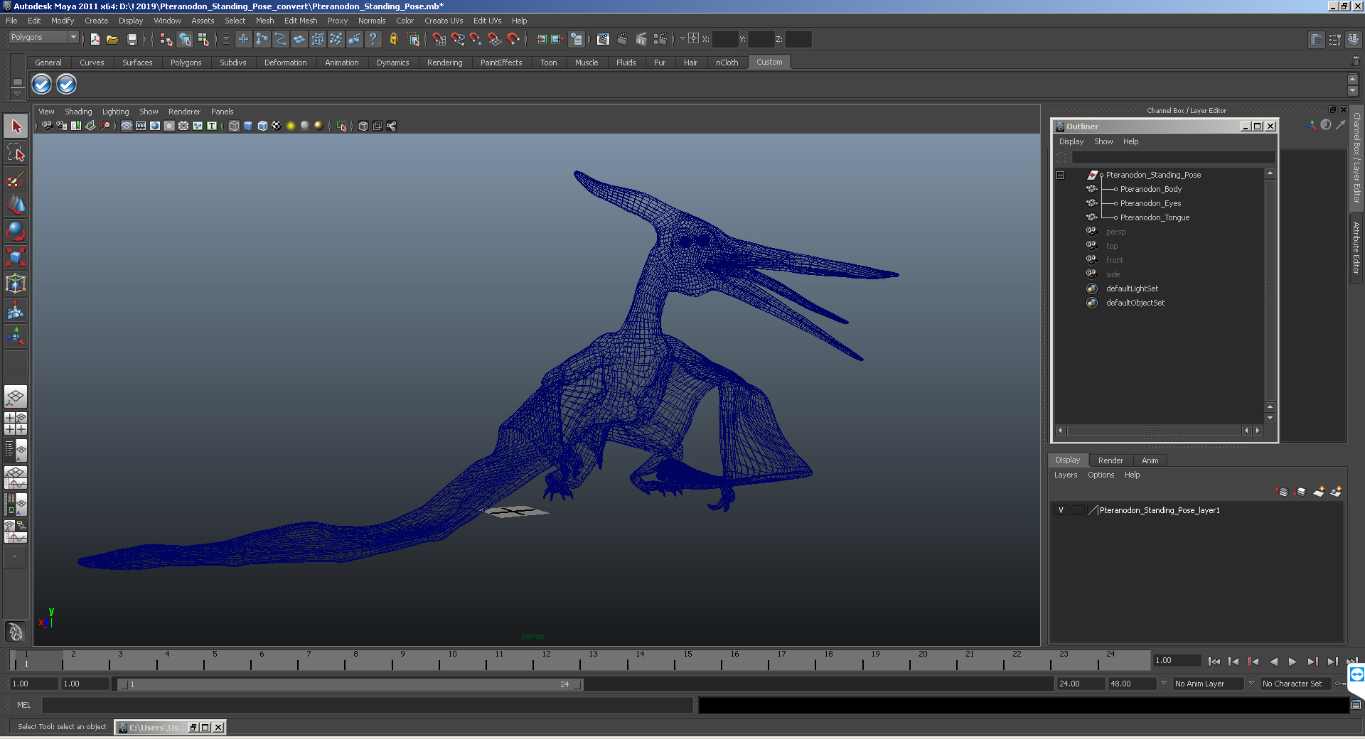Viewport: 1365px width, 739px height.
Task: Switch to the Render layer tab
Action: click(1110, 460)
